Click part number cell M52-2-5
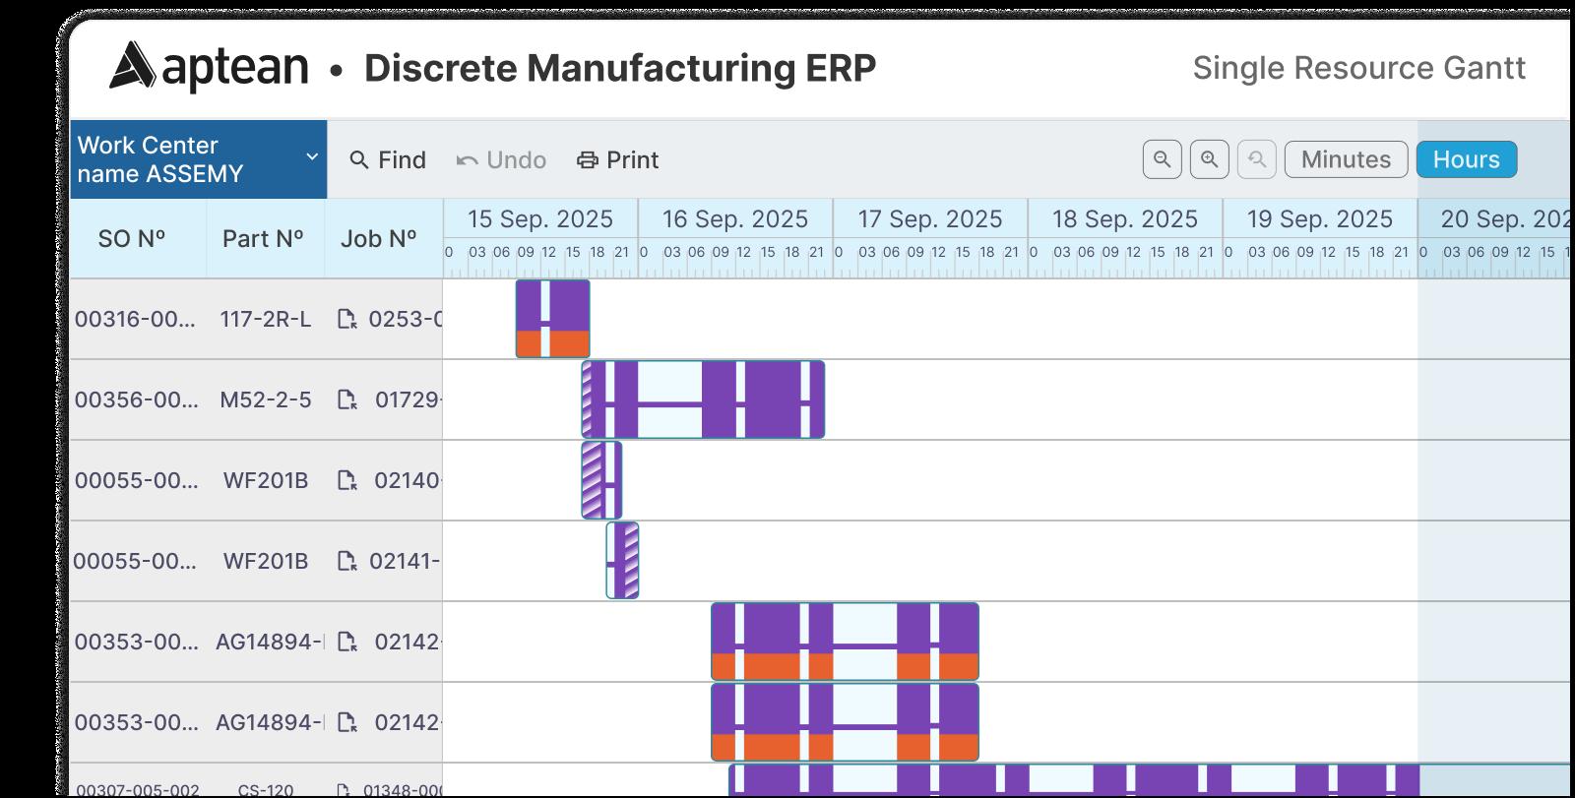1575x798 pixels. coord(266,399)
